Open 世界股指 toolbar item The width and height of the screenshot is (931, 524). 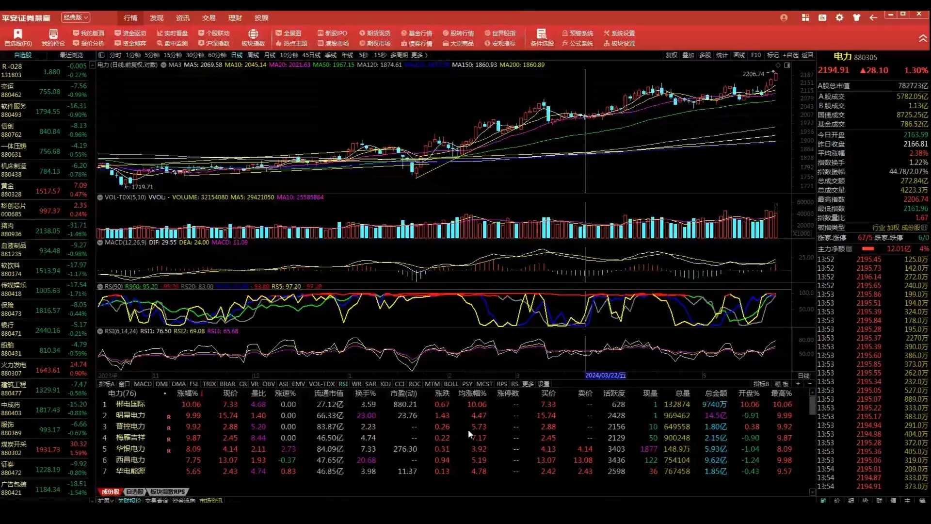pos(500,33)
